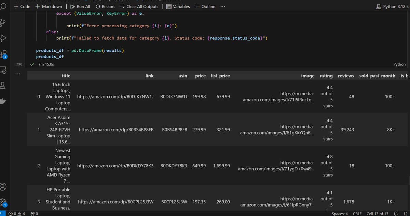Click the title column header

(x=66, y=76)
